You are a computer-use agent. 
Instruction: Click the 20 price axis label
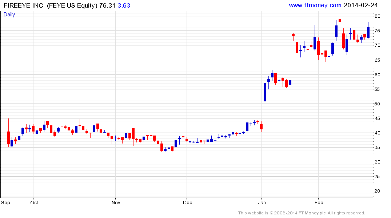(x=378, y=191)
